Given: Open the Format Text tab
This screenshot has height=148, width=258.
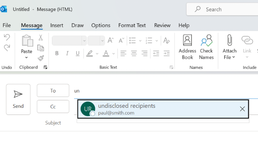Looking at the screenshot, I should point(132,25).
